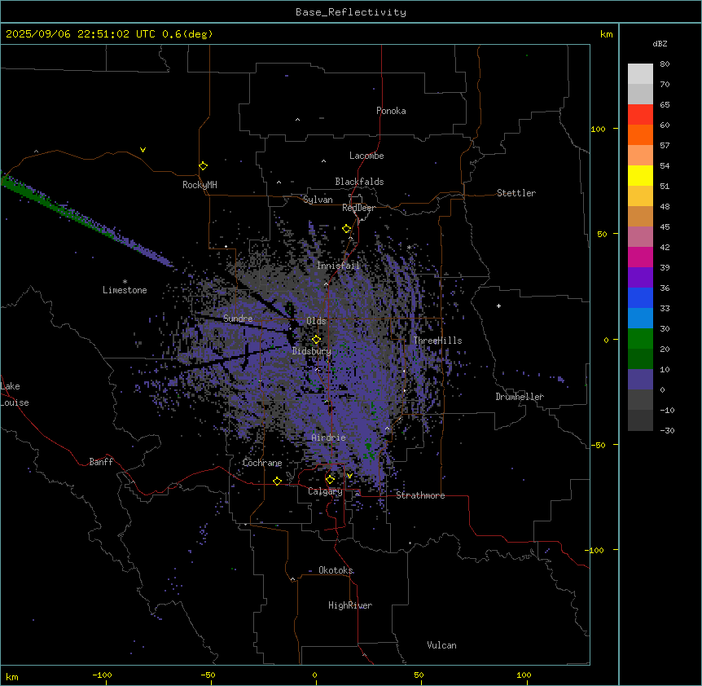Select the Strathmore label
The height and width of the screenshot is (686, 702).
pyautogui.click(x=420, y=495)
